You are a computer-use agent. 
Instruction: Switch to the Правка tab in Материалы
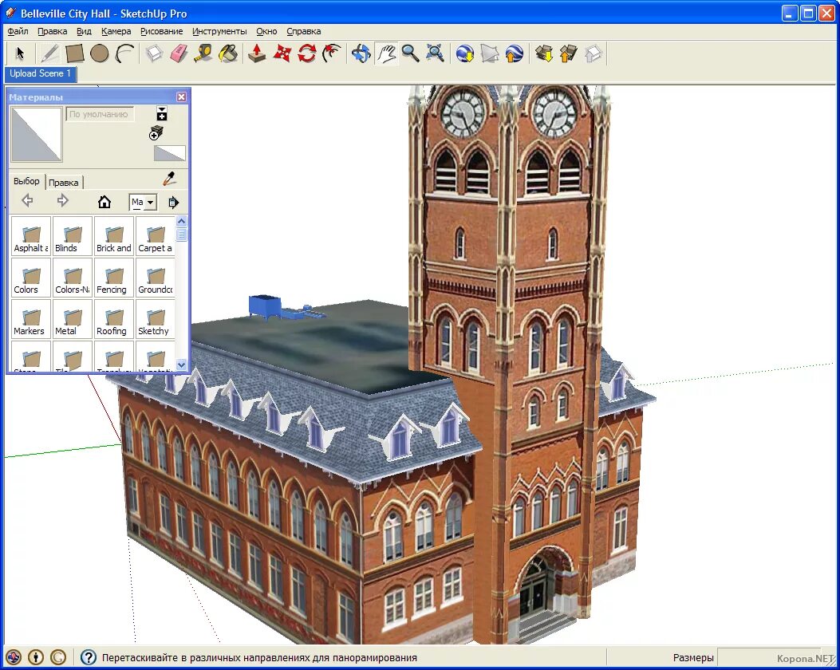(x=64, y=182)
